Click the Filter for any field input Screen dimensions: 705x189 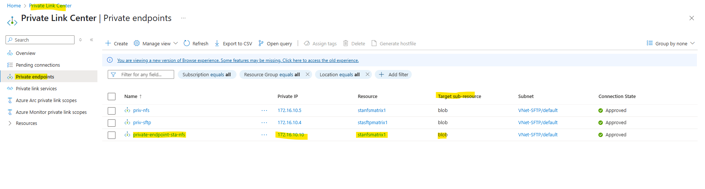coord(141,74)
